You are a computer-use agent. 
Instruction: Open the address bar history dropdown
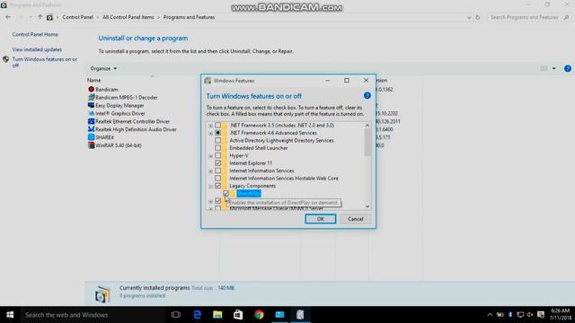coord(469,18)
